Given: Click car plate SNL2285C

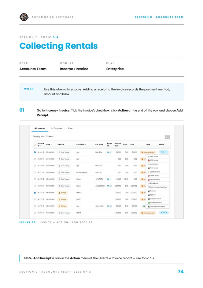Looking at the screenshot, I should 99,206.
